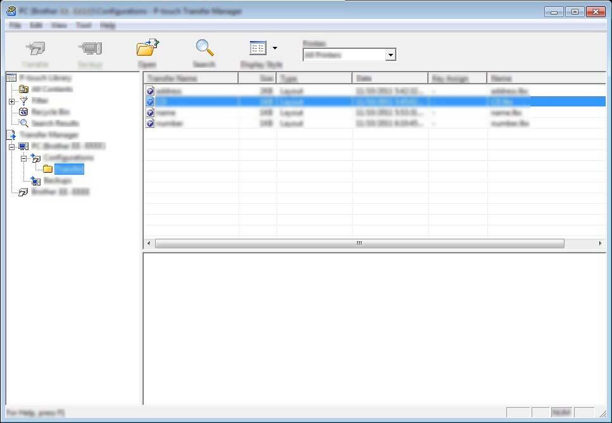Viewport: 612px width, 423px height.
Task: Click the yellow Transfer folder icon
Action: coord(47,169)
